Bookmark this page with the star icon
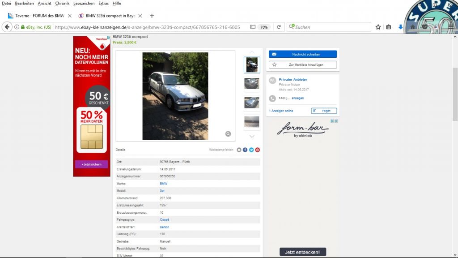 (x=378, y=27)
